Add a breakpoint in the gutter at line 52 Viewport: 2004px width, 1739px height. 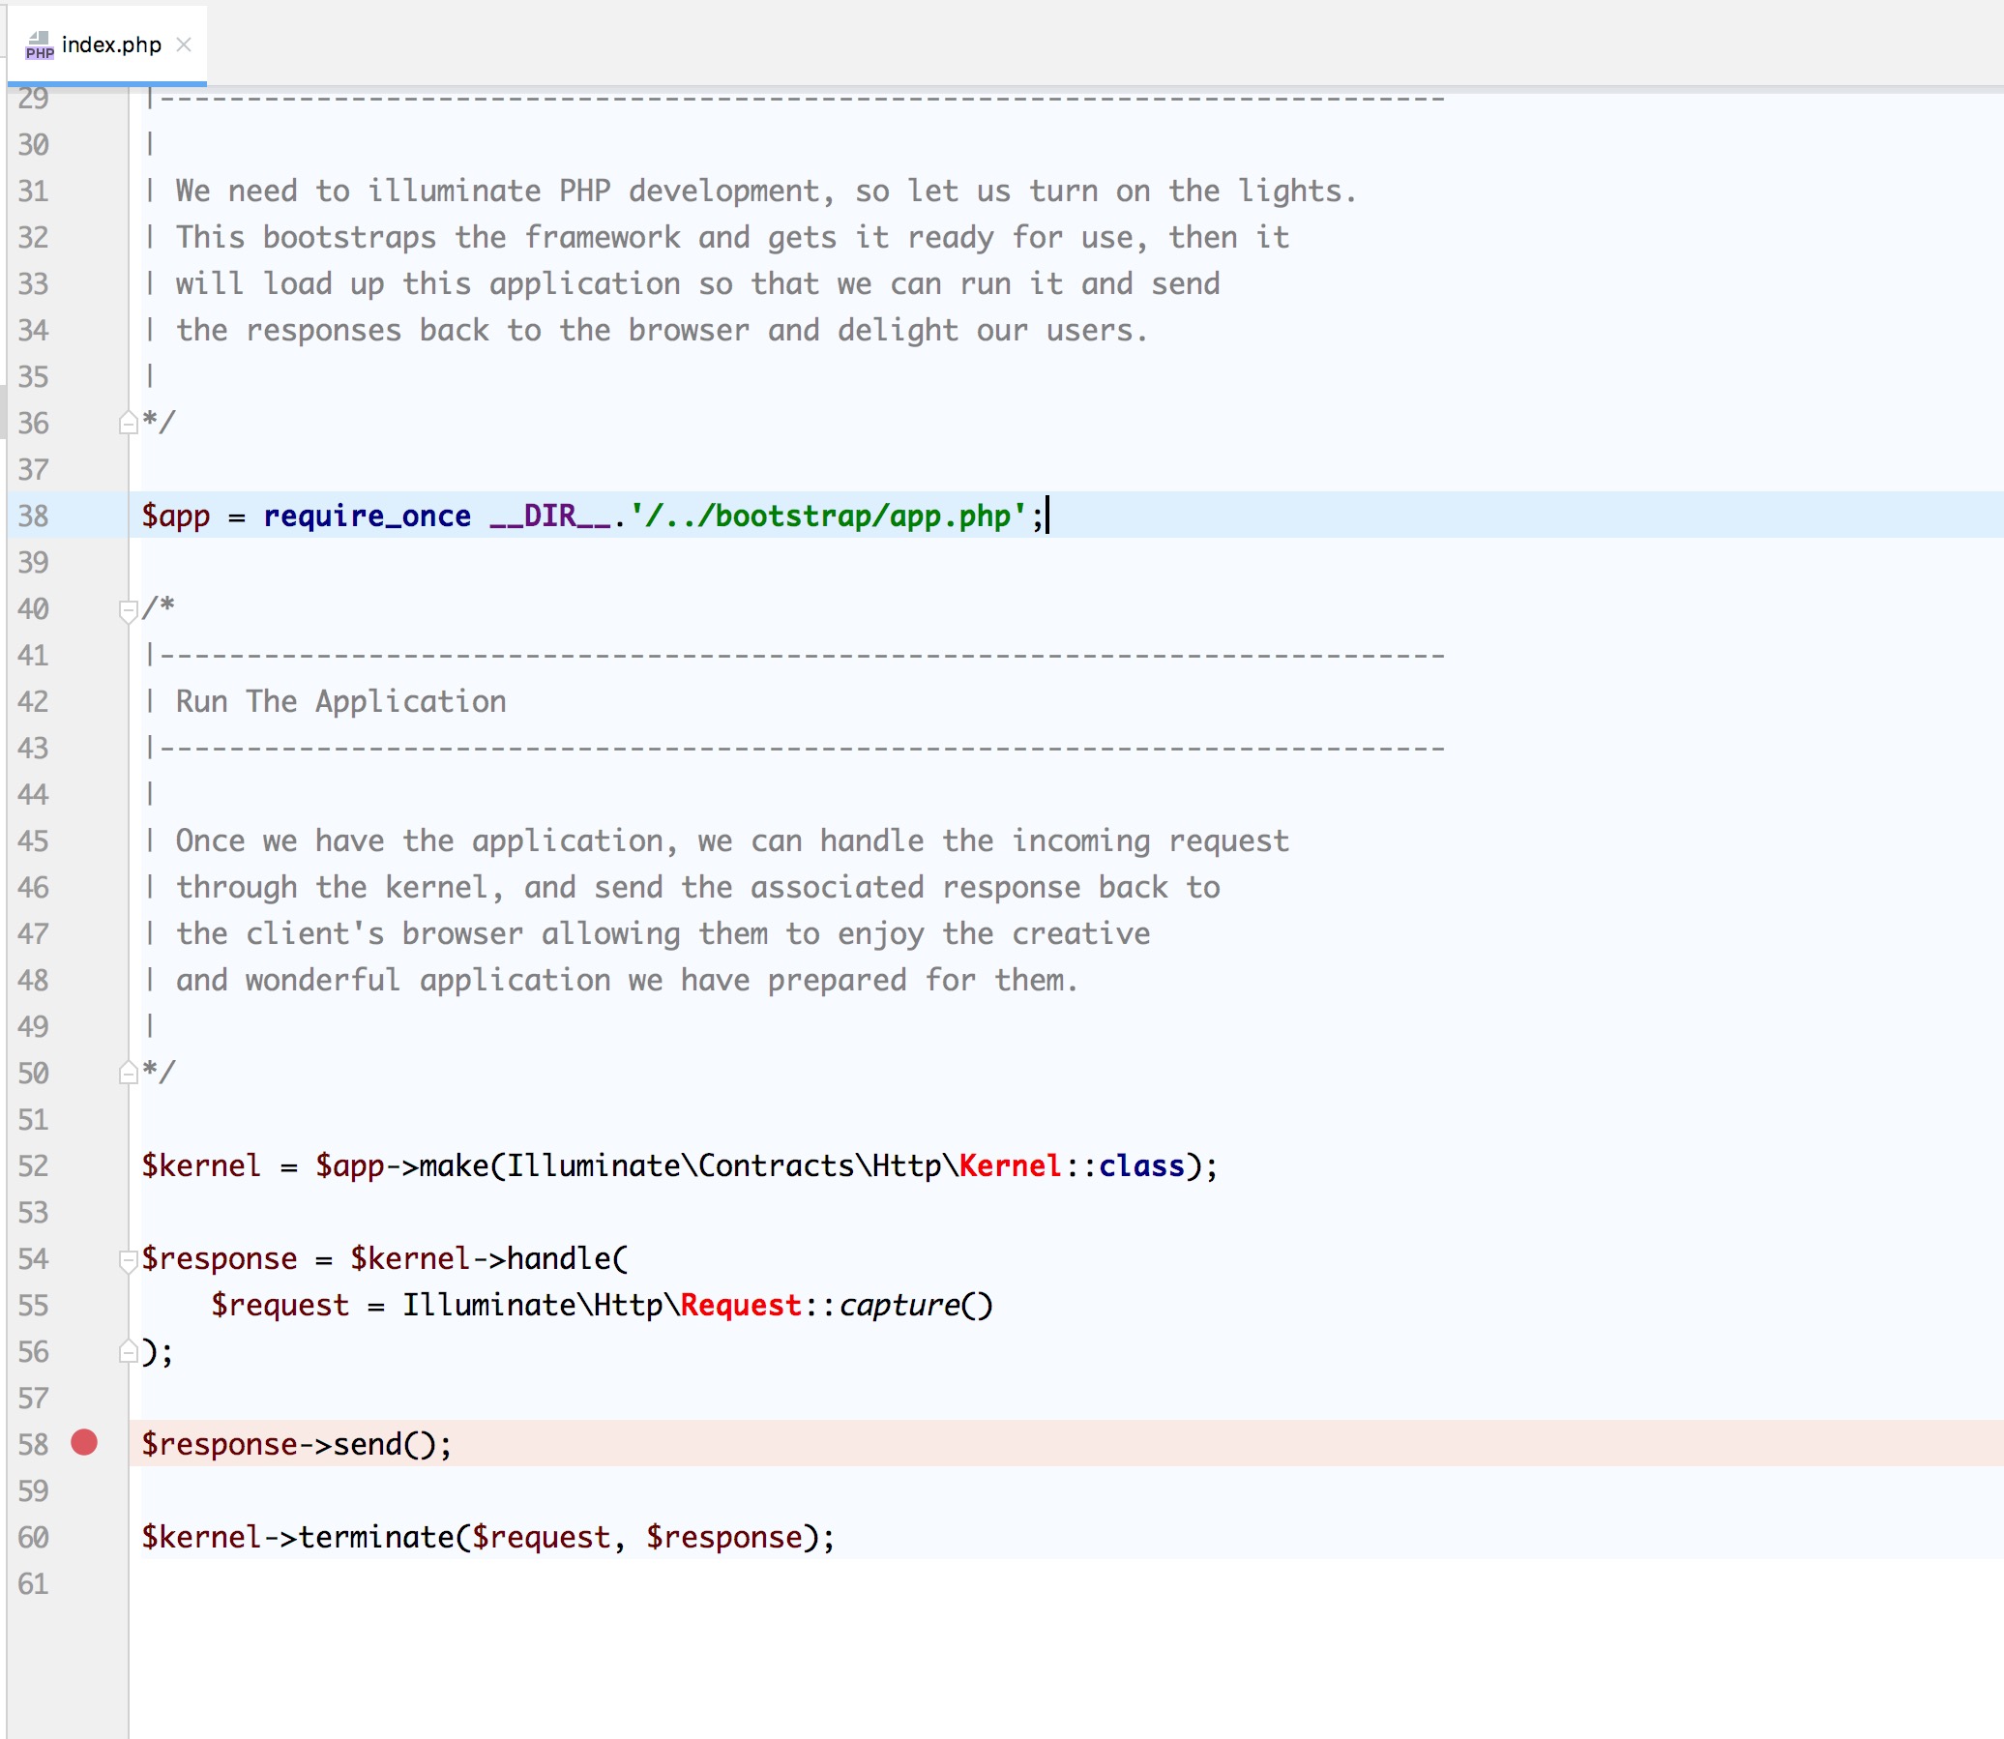click(x=84, y=1165)
